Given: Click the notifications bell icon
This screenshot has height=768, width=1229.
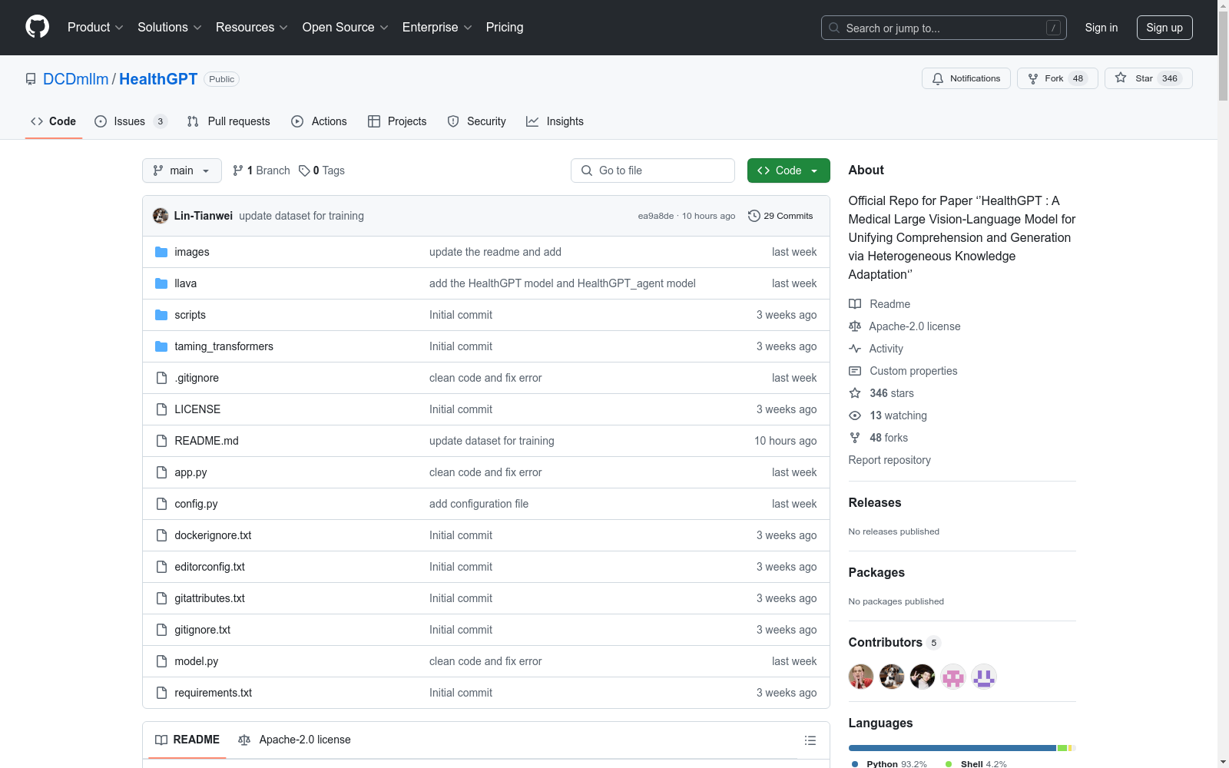Looking at the screenshot, I should (938, 78).
